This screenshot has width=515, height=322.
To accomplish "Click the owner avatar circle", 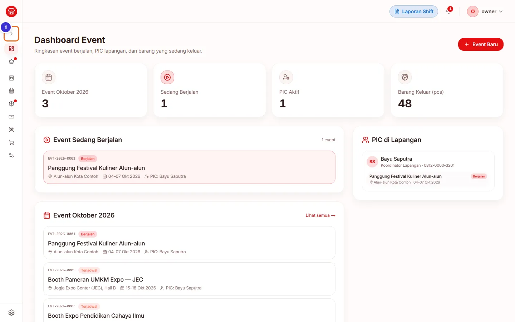I will click(x=473, y=11).
